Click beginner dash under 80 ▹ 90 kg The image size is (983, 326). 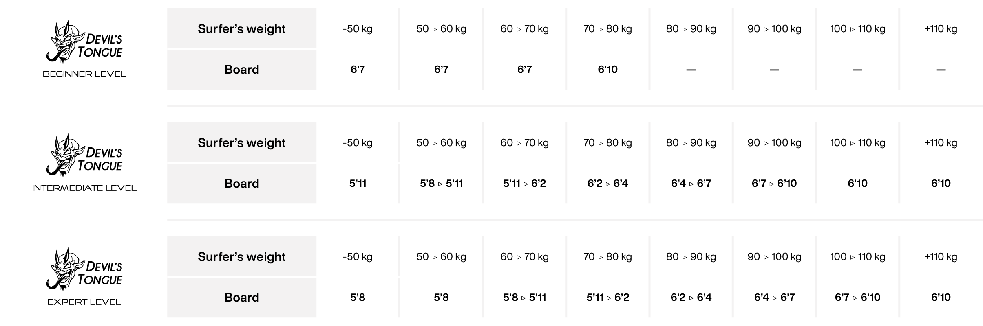(691, 70)
